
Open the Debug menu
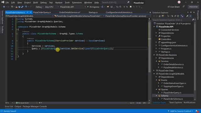point(43,3)
